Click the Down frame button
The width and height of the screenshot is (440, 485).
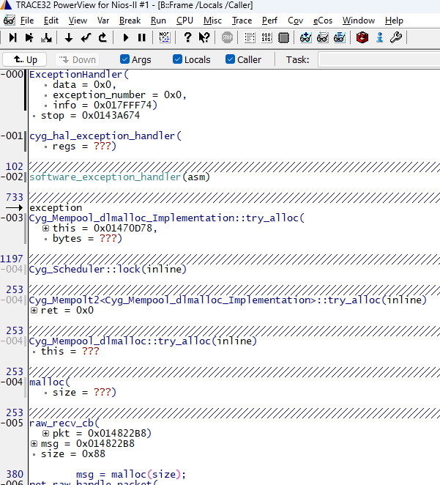pyautogui.click(x=78, y=59)
